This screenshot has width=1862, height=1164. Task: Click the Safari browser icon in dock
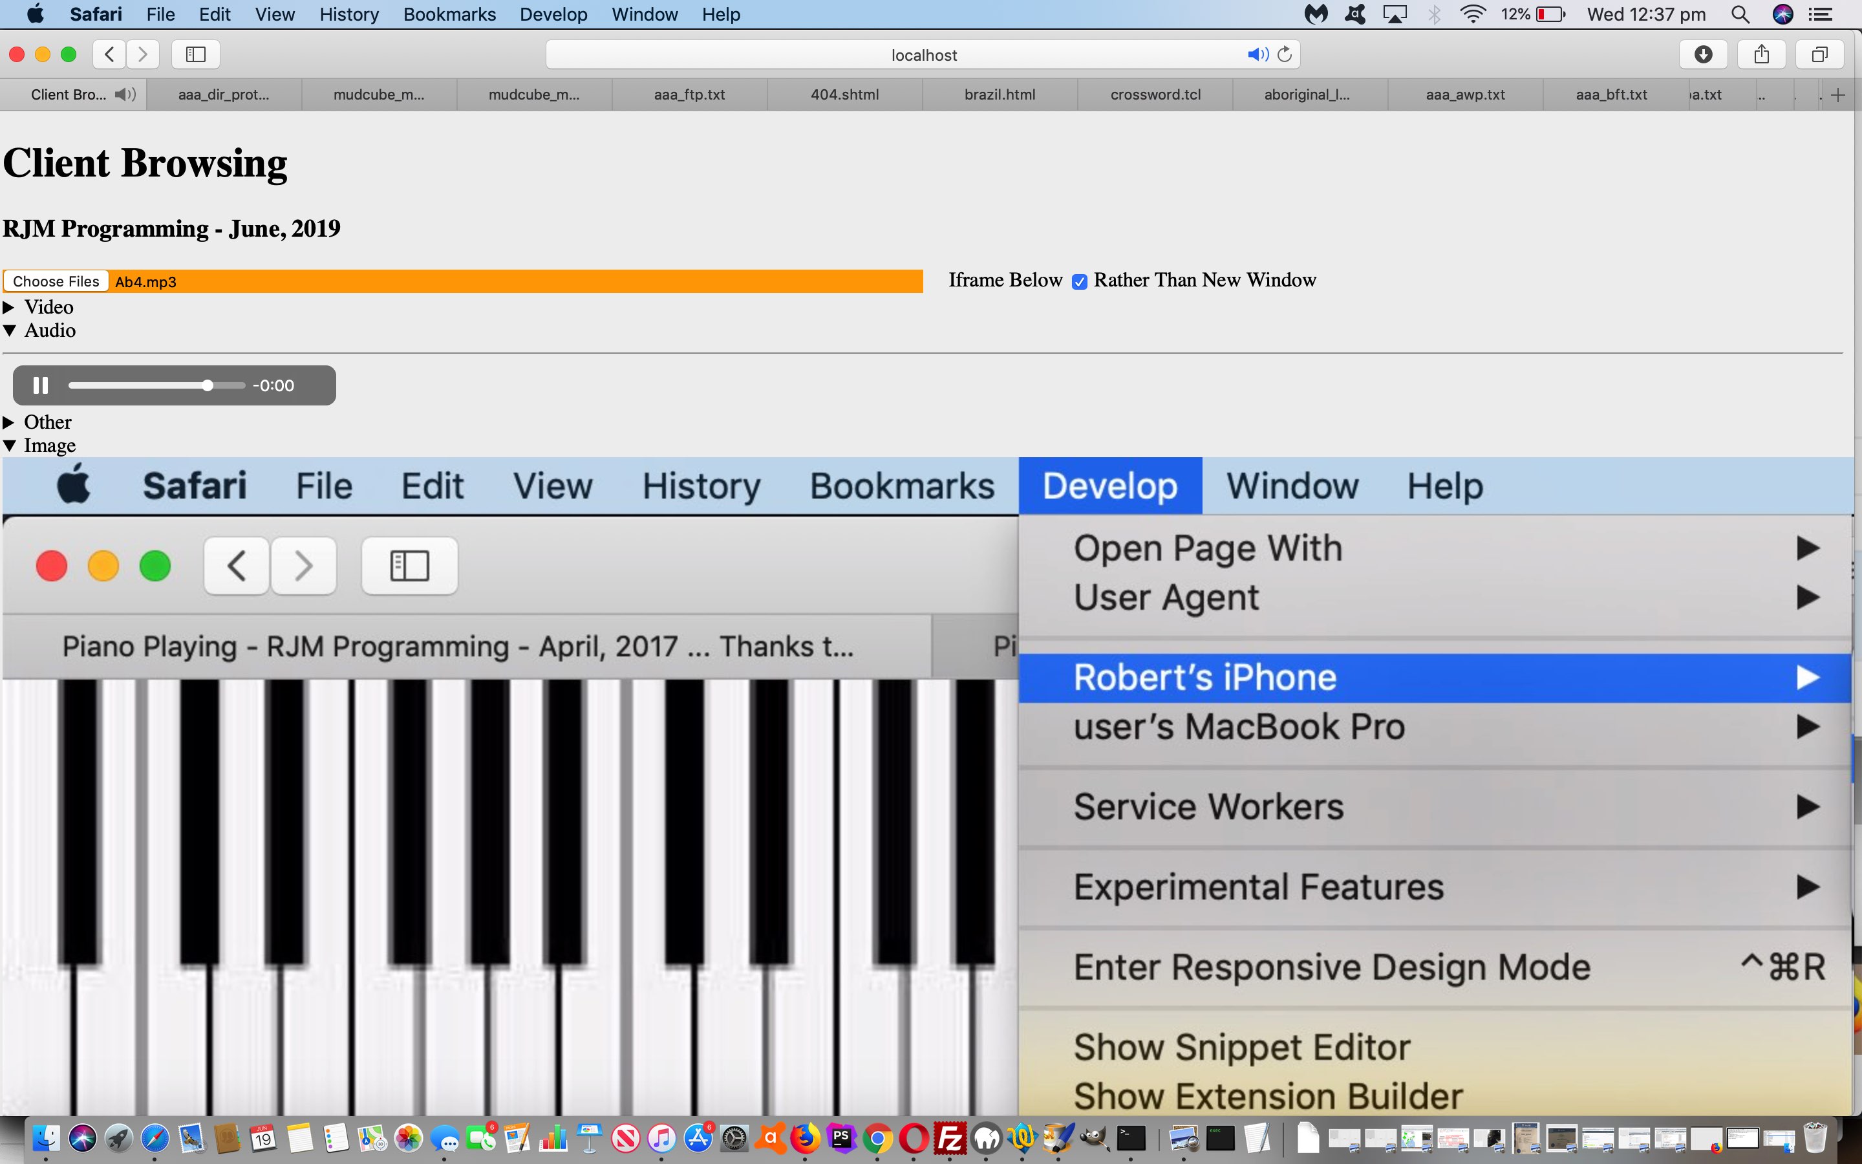click(x=154, y=1139)
